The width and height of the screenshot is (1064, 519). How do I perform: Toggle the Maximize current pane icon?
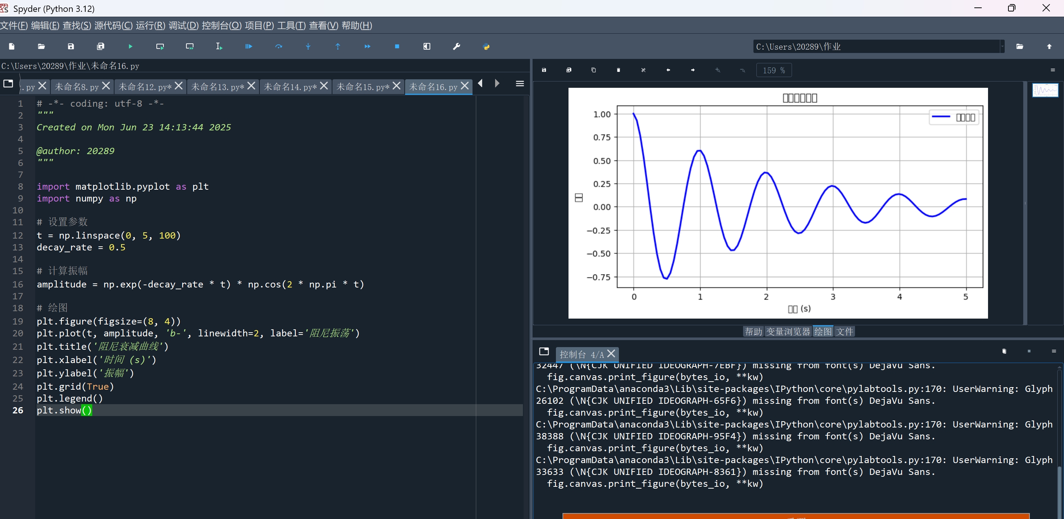(x=427, y=47)
